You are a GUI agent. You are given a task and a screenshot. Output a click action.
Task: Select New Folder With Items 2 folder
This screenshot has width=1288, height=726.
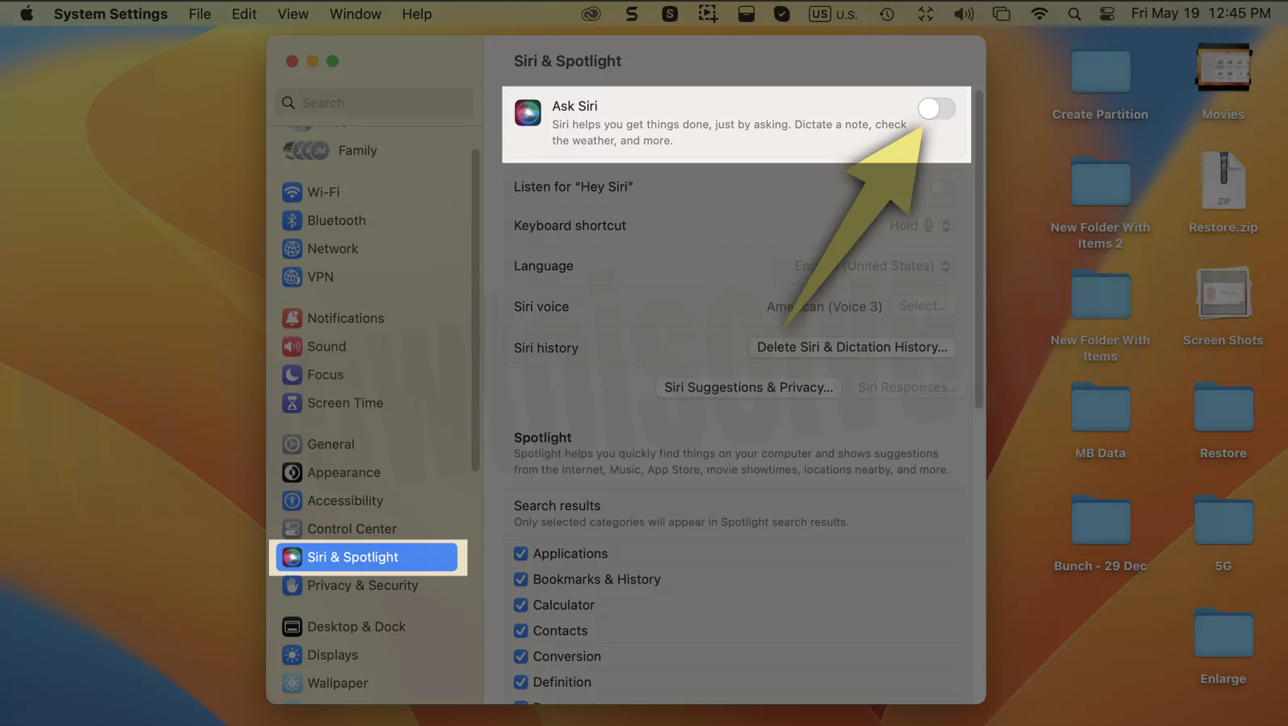pyautogui.click(x=1101, y=203)
